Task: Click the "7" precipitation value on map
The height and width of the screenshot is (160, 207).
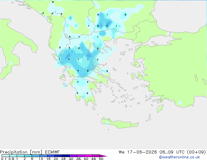Action: click(x=107, y=26)
